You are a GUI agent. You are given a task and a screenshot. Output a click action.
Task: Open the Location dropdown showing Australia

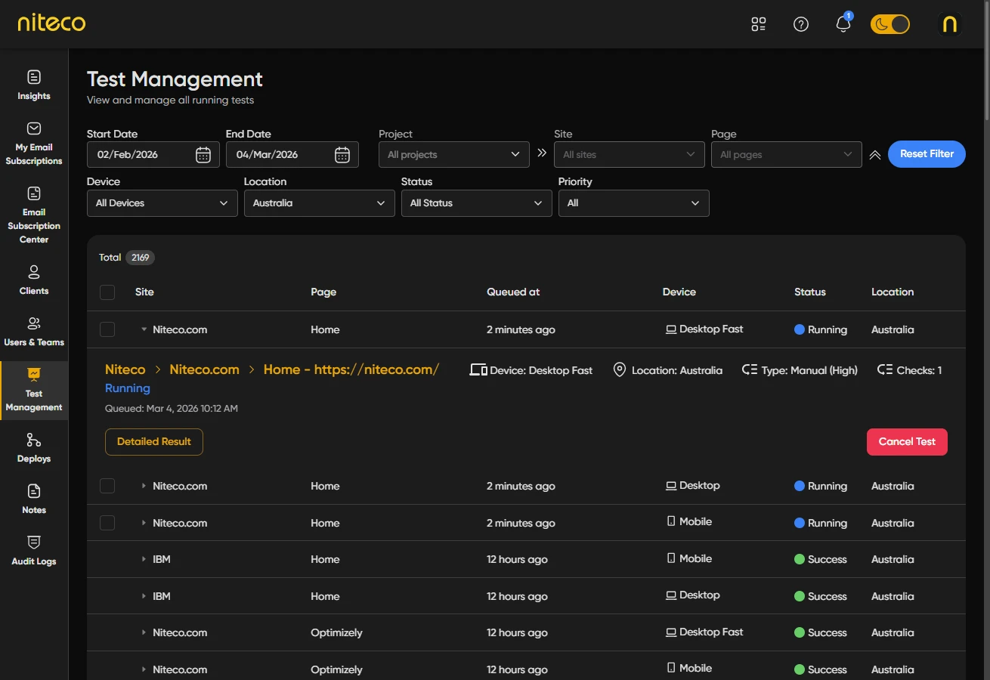[x=319, y=203]
